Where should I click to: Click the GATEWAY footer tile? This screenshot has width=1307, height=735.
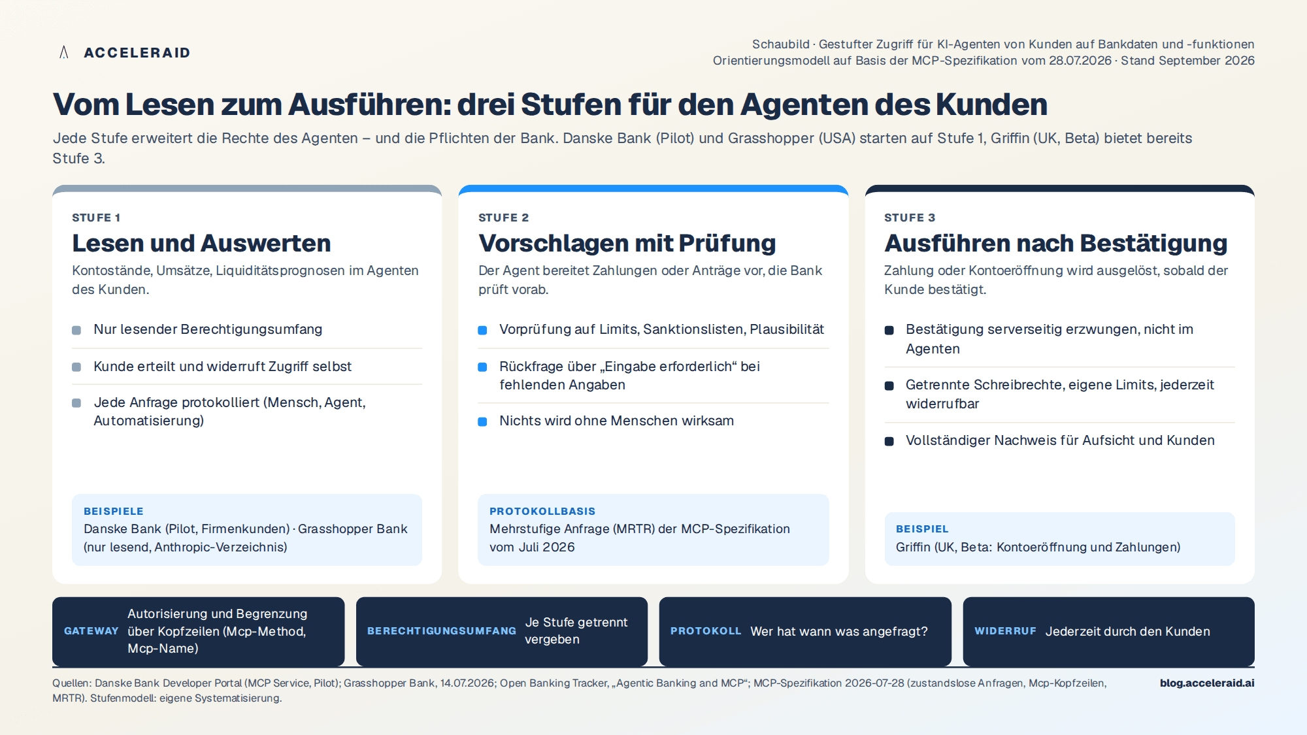[198, 631]
